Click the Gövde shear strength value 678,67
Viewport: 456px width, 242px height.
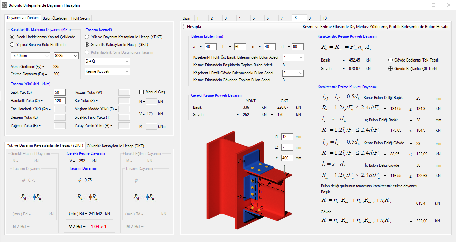click(x=354, y=69)
